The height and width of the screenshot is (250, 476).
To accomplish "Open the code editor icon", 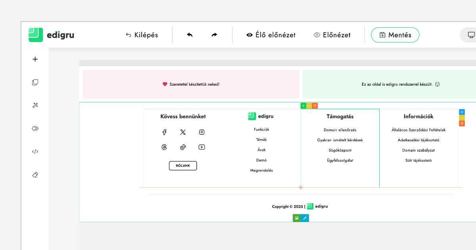I will coord(35,152).
